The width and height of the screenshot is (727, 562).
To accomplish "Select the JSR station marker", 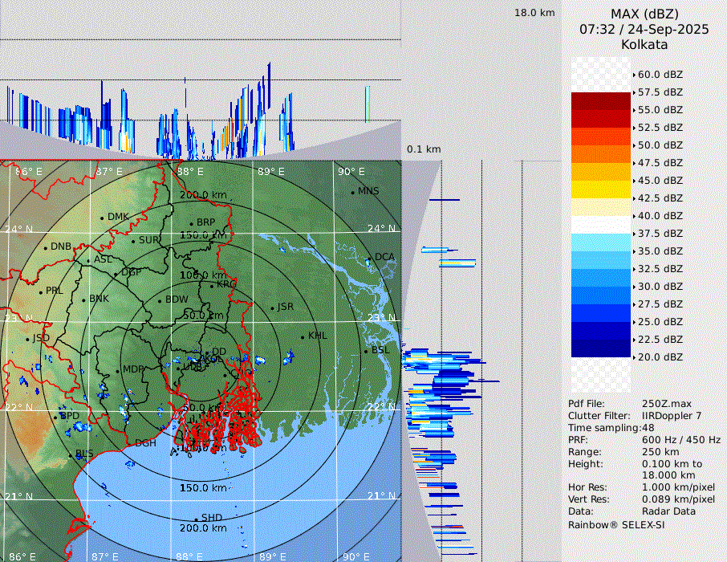I will (x=272, y=307).
